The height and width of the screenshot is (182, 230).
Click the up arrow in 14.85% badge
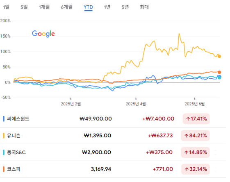[186, 152]
